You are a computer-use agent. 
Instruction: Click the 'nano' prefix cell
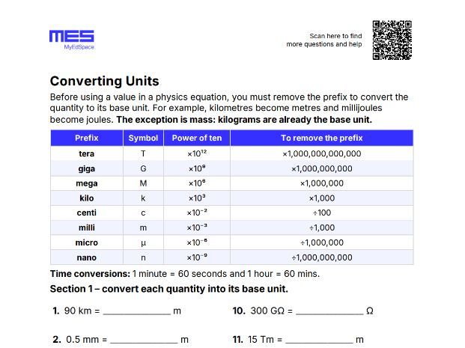87,257
